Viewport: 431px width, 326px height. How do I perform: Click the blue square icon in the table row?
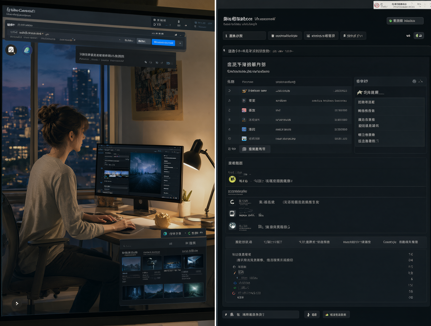(x=244, y=129)
